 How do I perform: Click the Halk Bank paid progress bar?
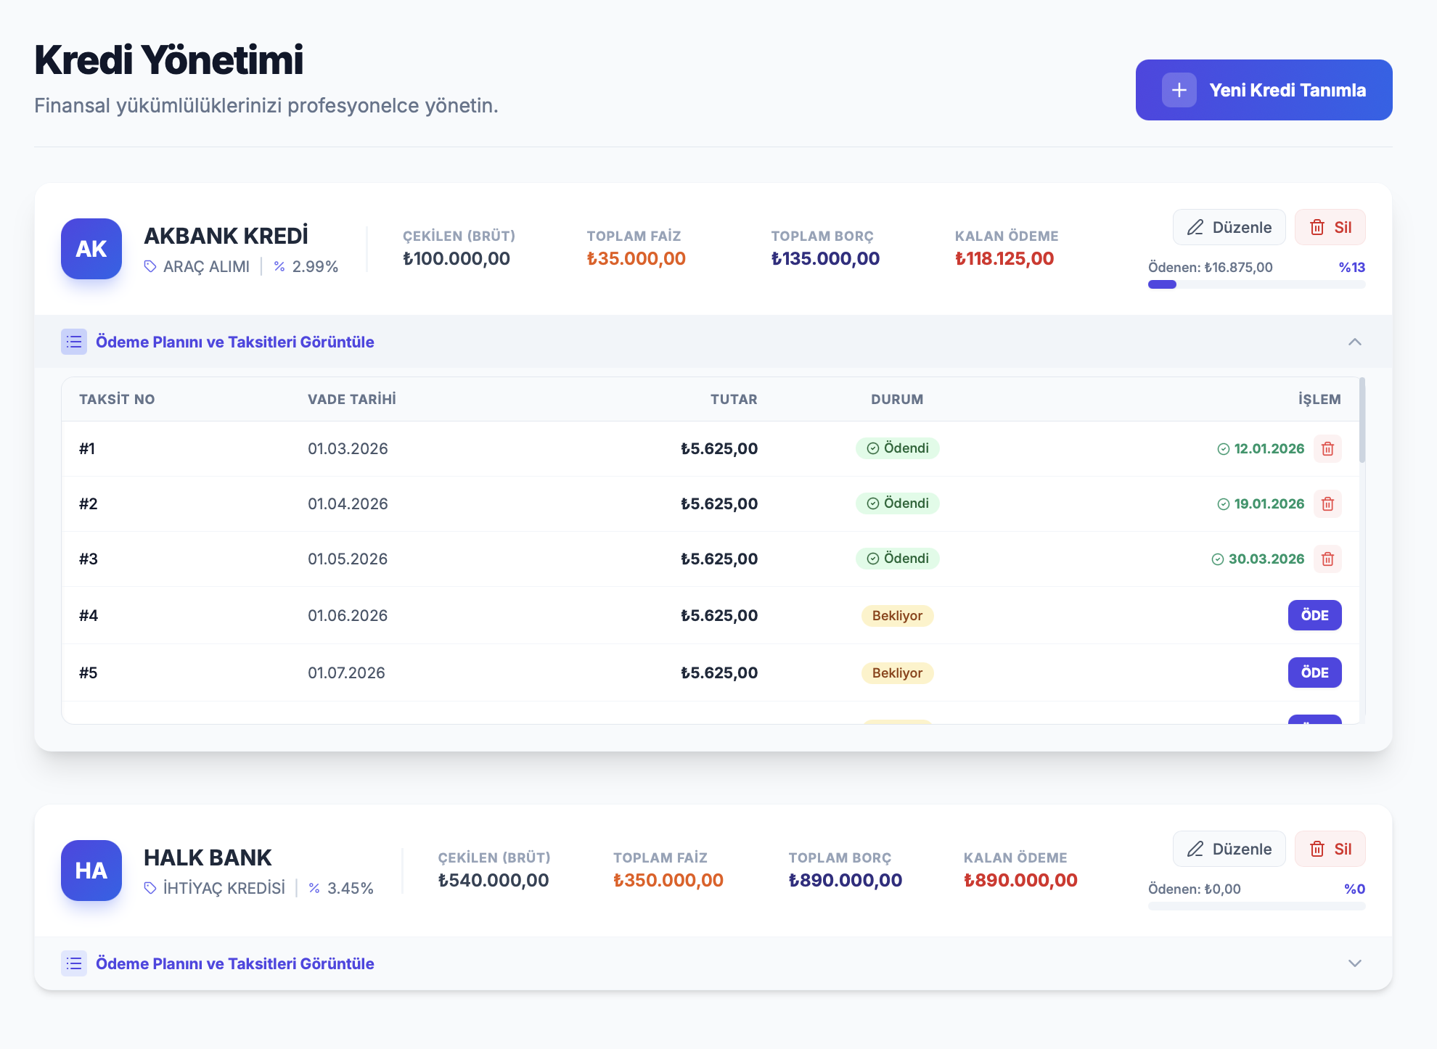[x=1256, y=906]
